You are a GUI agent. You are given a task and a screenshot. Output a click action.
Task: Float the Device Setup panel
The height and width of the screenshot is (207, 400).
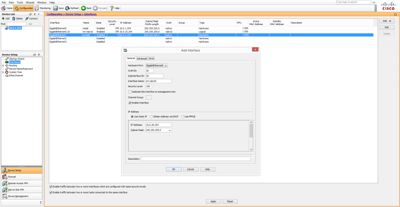34,55
